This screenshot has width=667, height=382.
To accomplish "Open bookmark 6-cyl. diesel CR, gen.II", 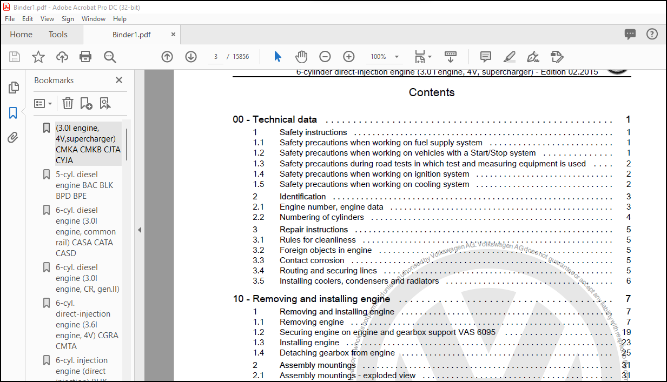I will pyautogui.click(x=88, y=278).
